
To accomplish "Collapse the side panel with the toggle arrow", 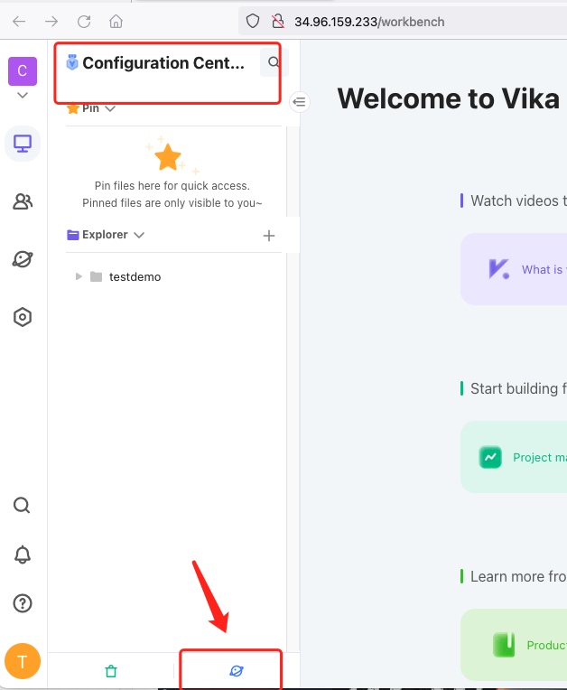I will (x=299, y=102).
